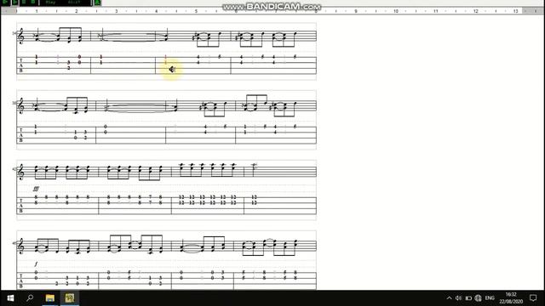Open the volume control in tray
Viewport: 545px width, 306px height.
click(x=458, y=298)
